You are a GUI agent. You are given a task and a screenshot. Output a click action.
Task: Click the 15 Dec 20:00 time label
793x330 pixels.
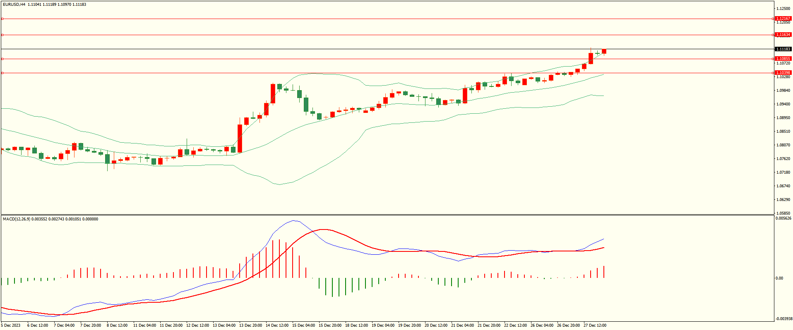click(330, 325)
